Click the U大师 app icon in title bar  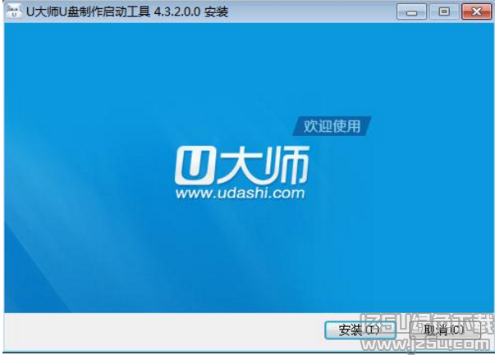pyautogui.click(x=14, y=12)
